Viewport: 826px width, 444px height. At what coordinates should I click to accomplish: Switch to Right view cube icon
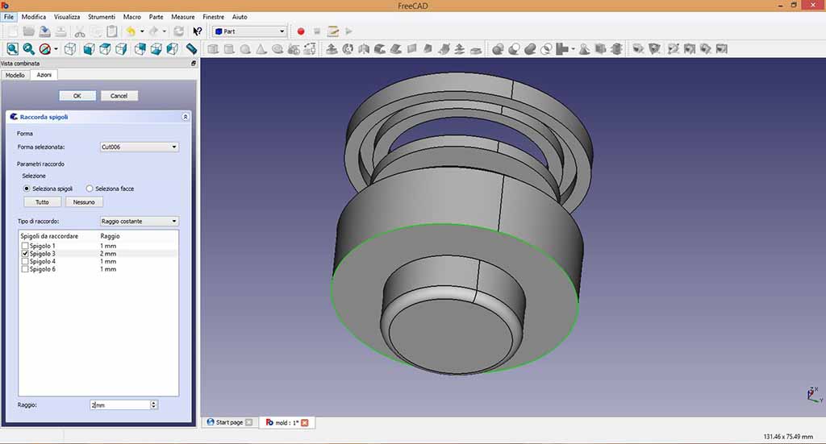coord(121,49)
